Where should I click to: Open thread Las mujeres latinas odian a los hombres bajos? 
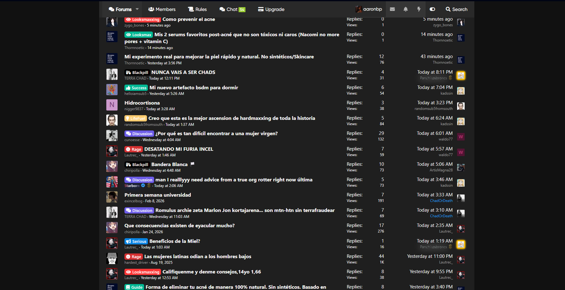tap(198, 257)
